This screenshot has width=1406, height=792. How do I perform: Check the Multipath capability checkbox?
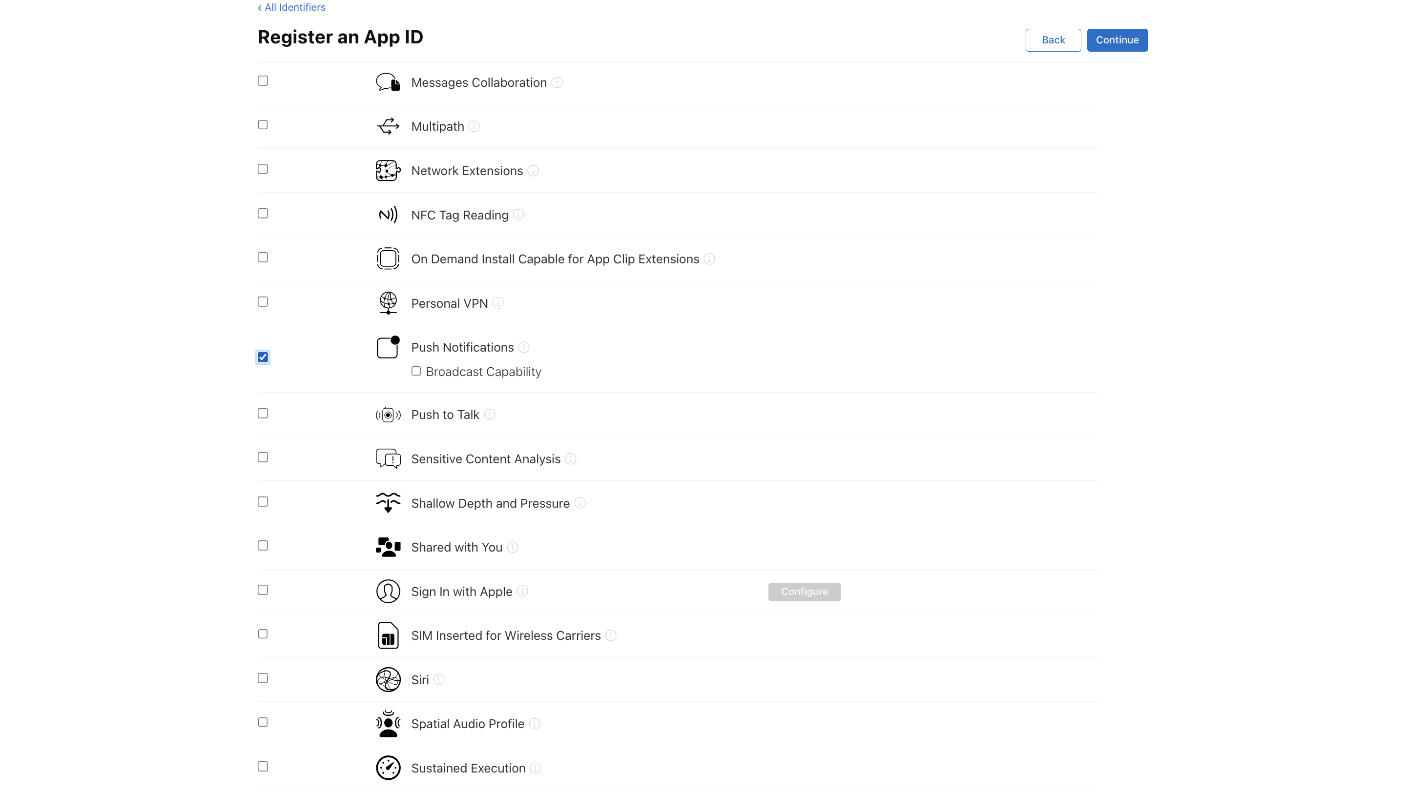263,125
